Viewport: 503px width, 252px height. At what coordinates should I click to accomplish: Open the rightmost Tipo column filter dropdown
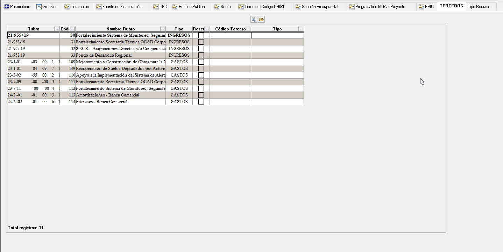point(300,29)
